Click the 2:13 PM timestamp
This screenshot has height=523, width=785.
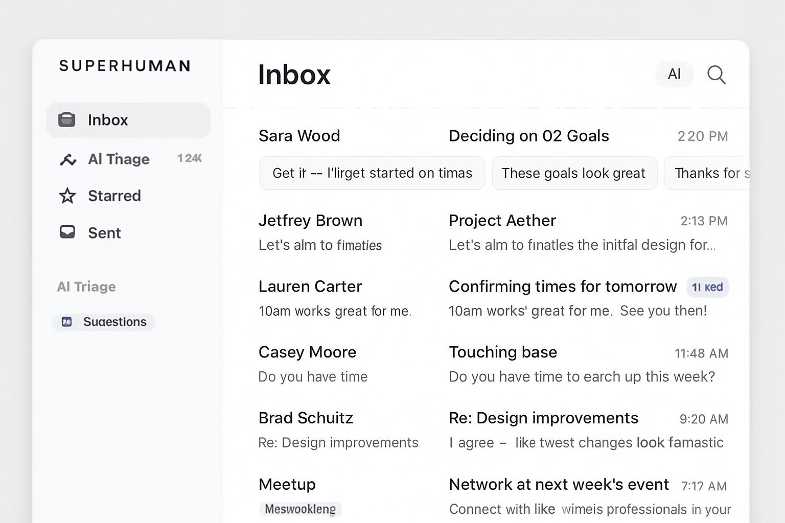click(704, 221)
